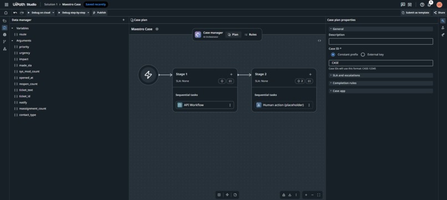
Task: Click the add note page icon
Action: tap(235, 195)
